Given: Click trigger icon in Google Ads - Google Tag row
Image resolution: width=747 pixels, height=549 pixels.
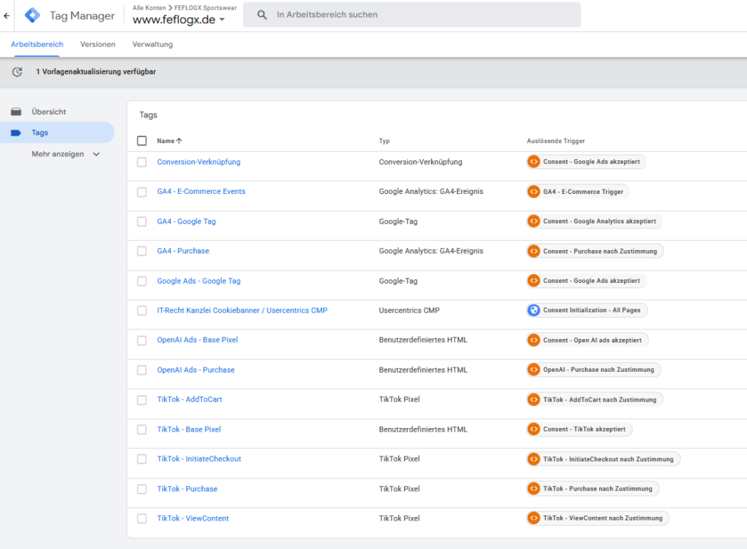Looking at the screenshot, I should (x=533, y=281).
